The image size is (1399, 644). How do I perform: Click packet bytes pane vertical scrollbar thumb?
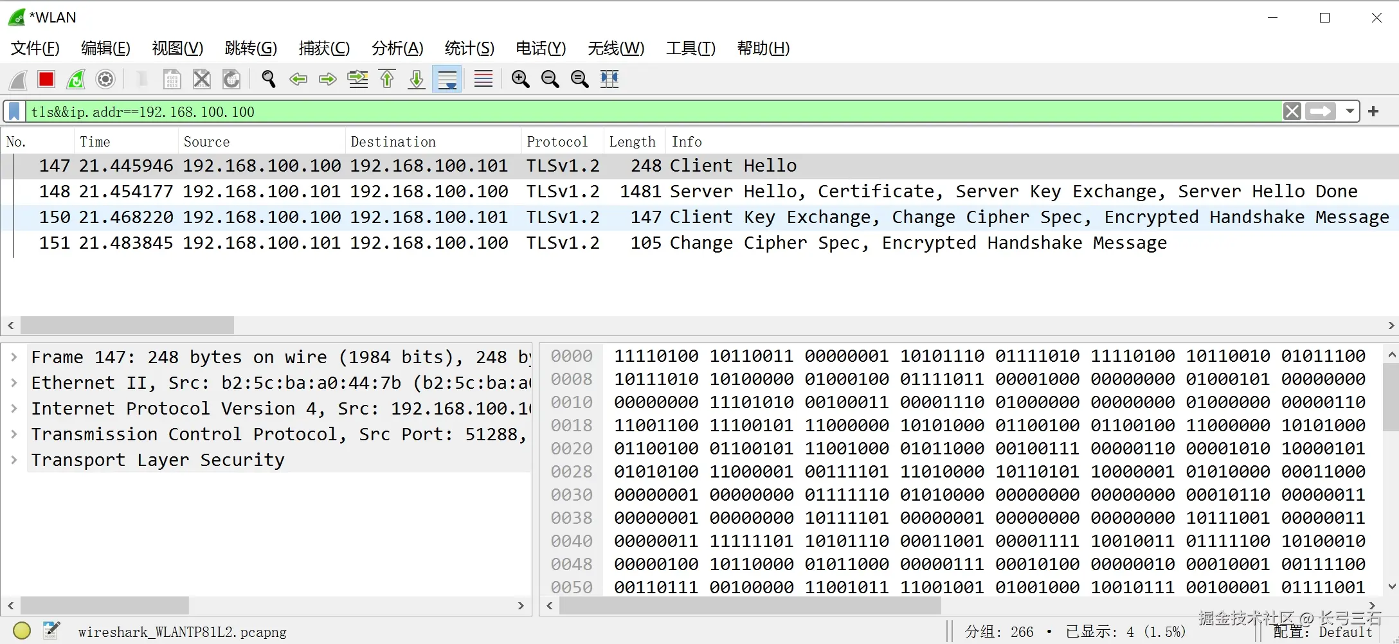(x=1391, y=397)
